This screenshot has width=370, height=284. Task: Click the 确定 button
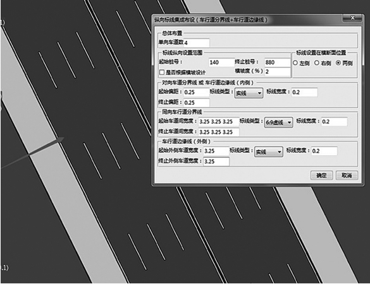[321, 175]
